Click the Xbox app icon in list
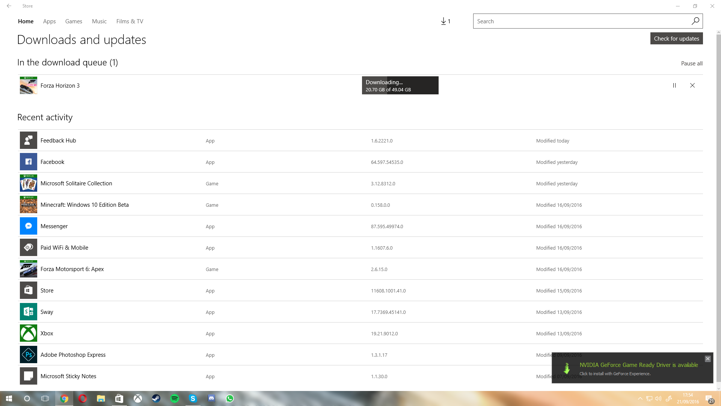This screenshot has height=406, width=721. click(29, 333)
